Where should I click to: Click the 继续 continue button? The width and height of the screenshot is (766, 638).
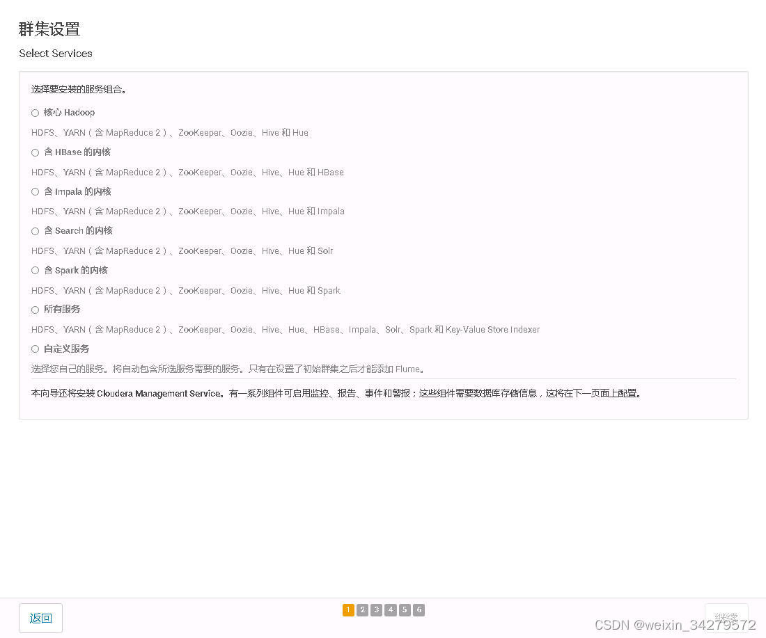pyautogui.click(x=726, y=618)
